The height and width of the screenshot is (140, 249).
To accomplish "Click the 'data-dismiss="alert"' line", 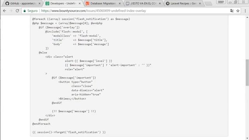I will click(x=88, y=90).
